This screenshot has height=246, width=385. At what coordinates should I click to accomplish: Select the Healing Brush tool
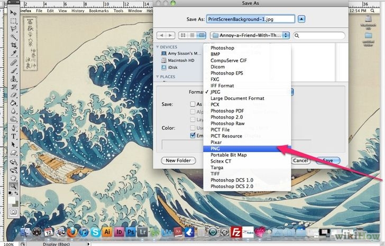[13, 63]
